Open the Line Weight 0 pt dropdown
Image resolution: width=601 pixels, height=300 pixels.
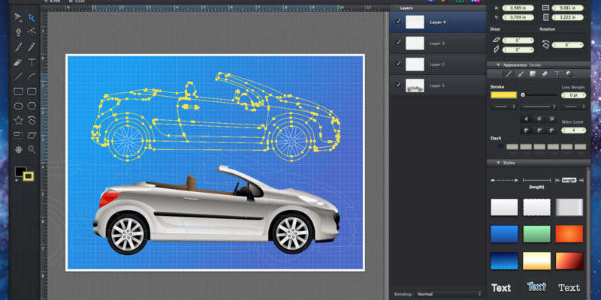574,94
